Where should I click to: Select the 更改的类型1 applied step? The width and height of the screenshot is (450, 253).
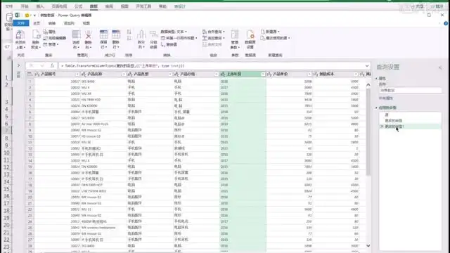tap(410, 126)
